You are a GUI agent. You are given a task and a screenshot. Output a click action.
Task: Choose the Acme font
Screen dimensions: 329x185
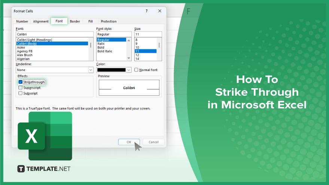coord(52,47)
